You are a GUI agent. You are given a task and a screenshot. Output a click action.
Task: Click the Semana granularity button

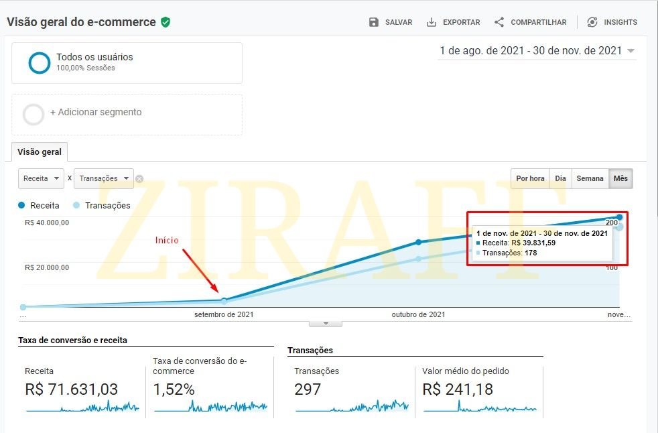click(590, 178)
